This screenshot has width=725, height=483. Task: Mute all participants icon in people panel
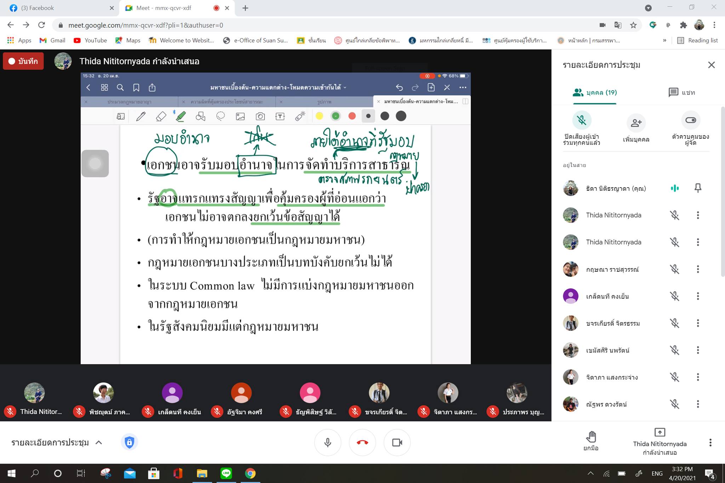tap(582, 121)
